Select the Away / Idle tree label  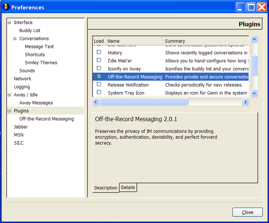[x=26, y=95]
